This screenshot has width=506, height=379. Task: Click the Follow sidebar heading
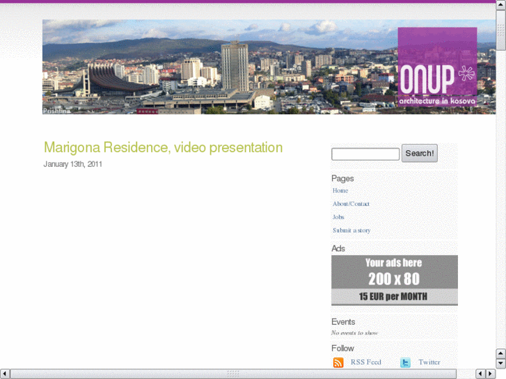(342, 348)
